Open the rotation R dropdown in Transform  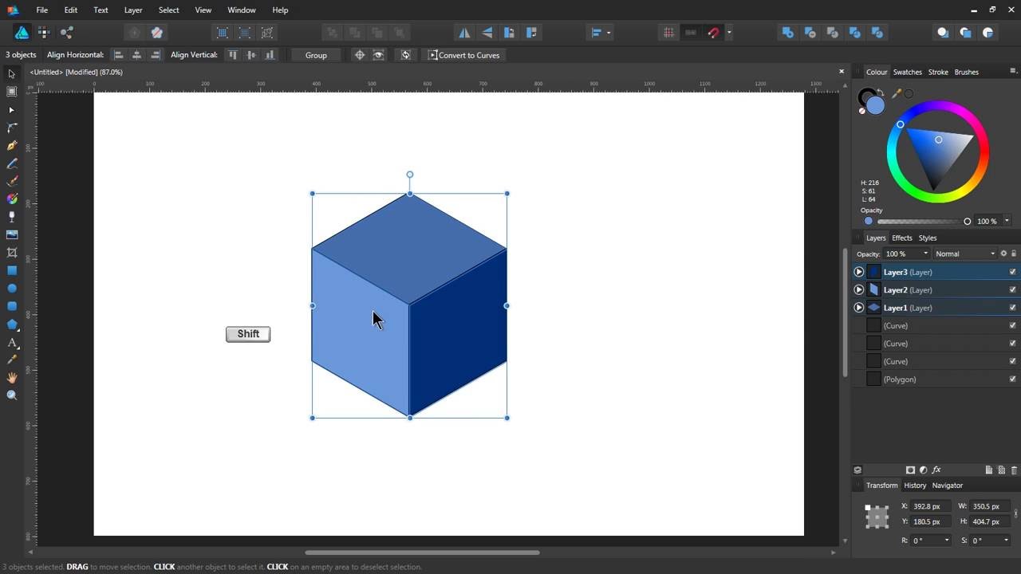tap(947, 541)
